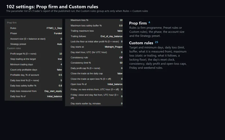Screen dimensions: 225x140
Task: Open Trailing follows End_of_day_balance dropdown
Action: 111,36
